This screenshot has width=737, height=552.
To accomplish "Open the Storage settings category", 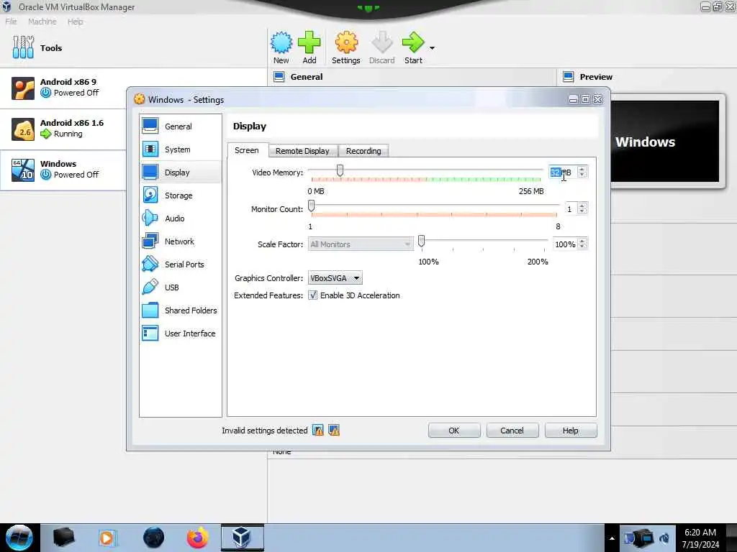I will (181, 195).
